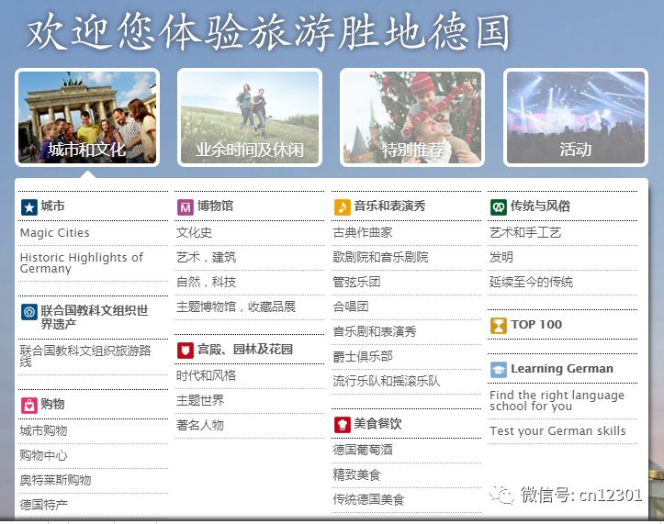Click the red 宫殿、园林及花园 icon
Screen dimensions: 664x524
[x=186, y=351]
